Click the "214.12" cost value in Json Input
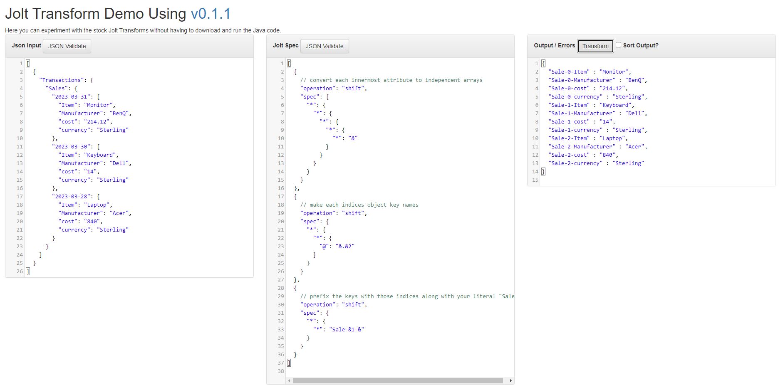783x385 pixels. (97, 121)
